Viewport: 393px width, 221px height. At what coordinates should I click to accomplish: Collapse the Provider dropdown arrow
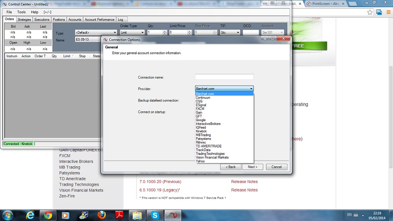click(x=251, y=88)
